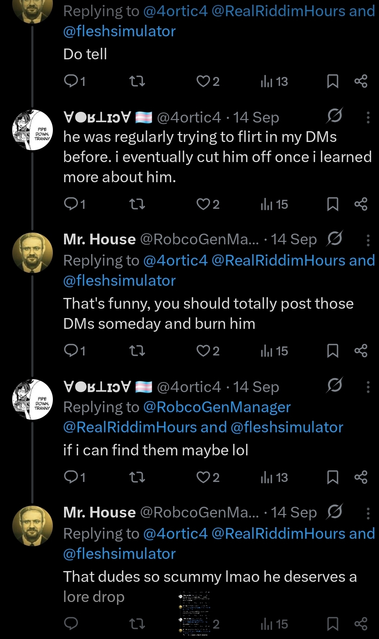The image size is (379, 639).
Task: View analytics of the "cut him off" tweet
Action: tap(274, 204)
